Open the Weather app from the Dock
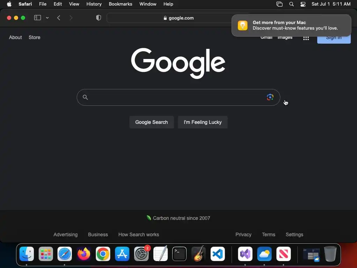This screenshot has width=357, height=268. 264,254
